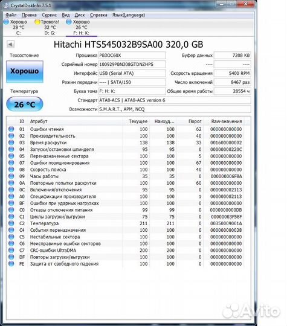Click status icon for 0A Повторные попытки раскрутки
The image size is (287, 326).
tap(11, 183)
